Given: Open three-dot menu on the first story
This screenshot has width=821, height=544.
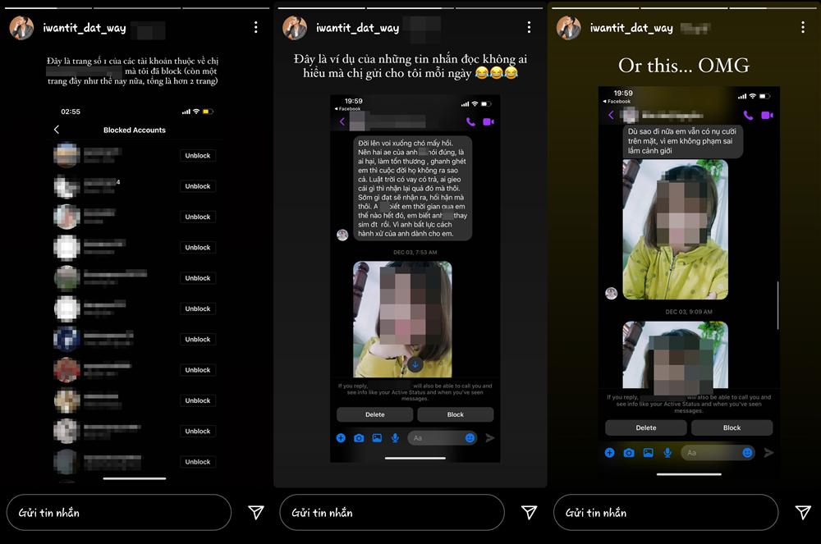Looking at the screenshot, I should 256,28.
